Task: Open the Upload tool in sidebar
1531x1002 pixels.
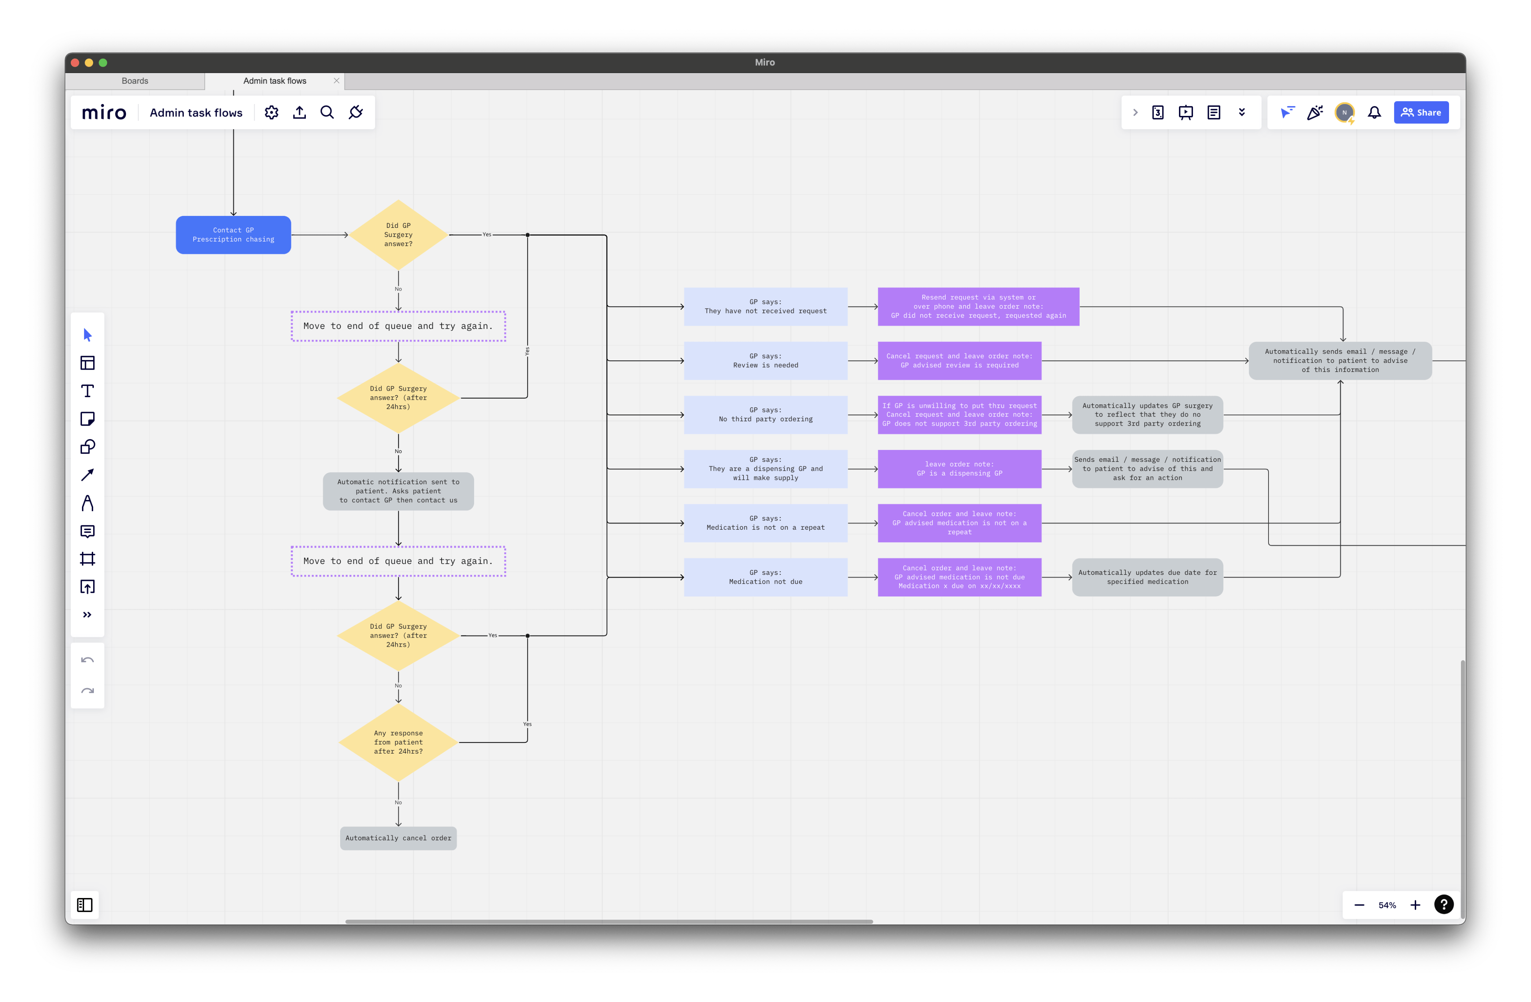Action: [x=87, y=586]
